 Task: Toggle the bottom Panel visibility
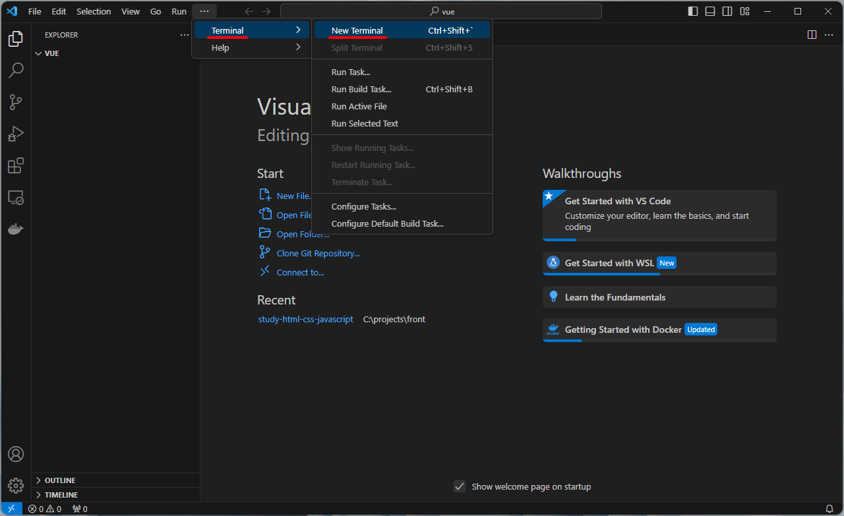click(x=710, y=11)
